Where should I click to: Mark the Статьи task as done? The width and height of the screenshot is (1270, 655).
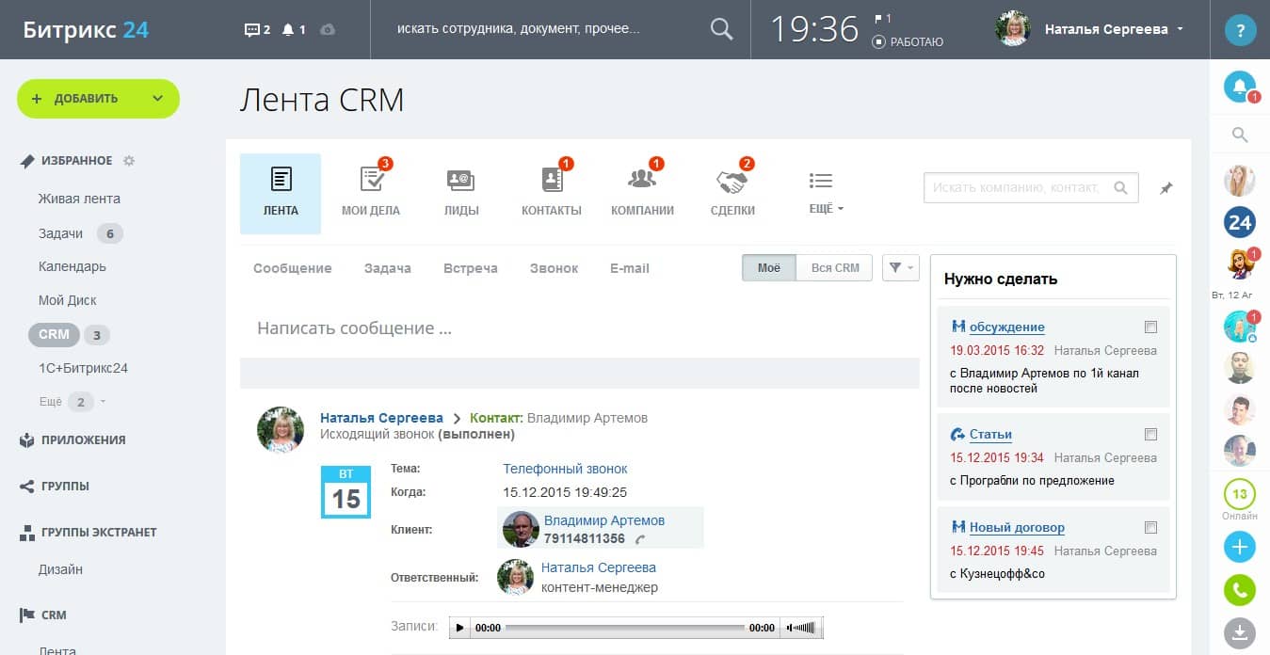click(x=1150, y=435)
